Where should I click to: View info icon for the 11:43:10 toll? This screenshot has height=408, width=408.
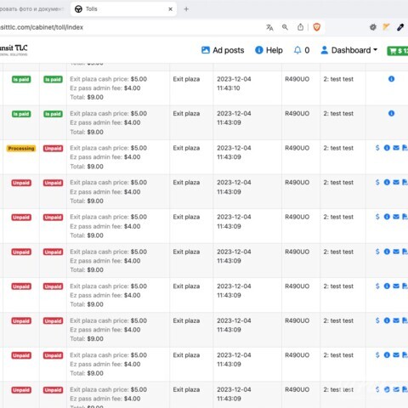pyautogui.click(x=391, y=79)
